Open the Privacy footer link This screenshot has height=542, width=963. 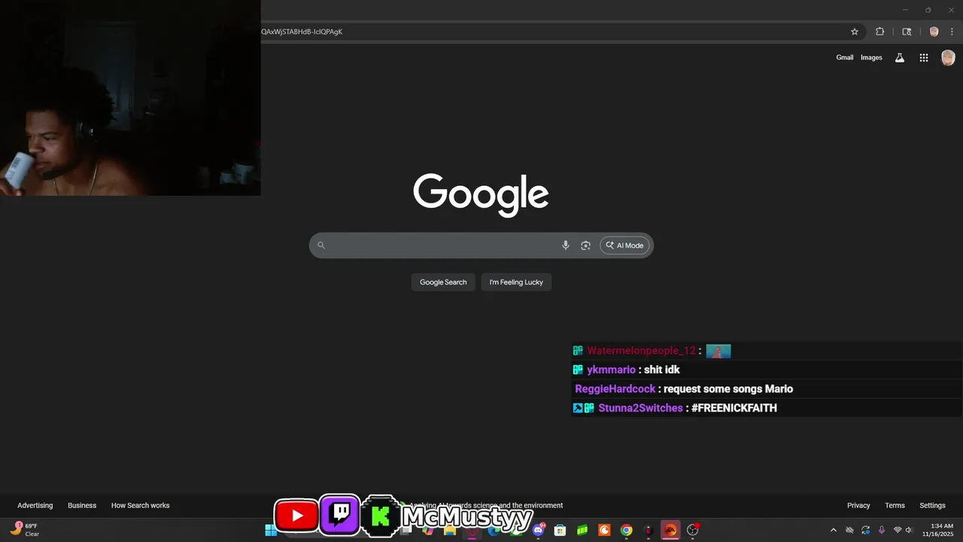858,505
